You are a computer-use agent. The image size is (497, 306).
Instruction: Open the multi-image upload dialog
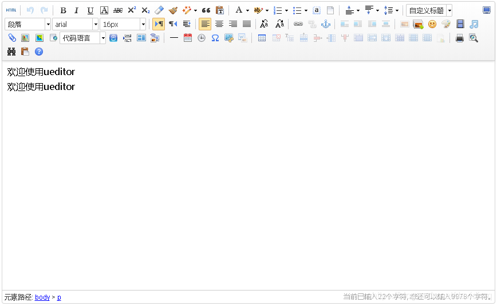(x=418, y=24)
